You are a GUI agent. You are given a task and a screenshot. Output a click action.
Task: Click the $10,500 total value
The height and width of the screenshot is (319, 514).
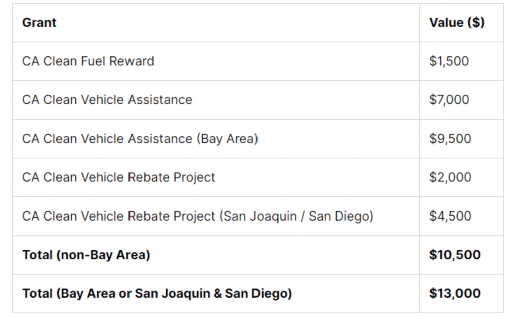455,255
